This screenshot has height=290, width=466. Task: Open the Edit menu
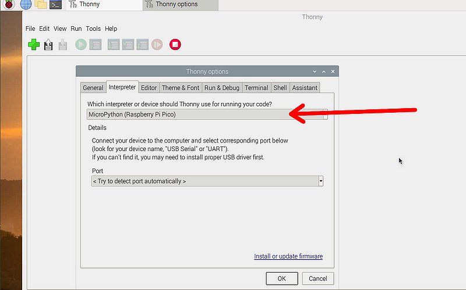(44, 28)
